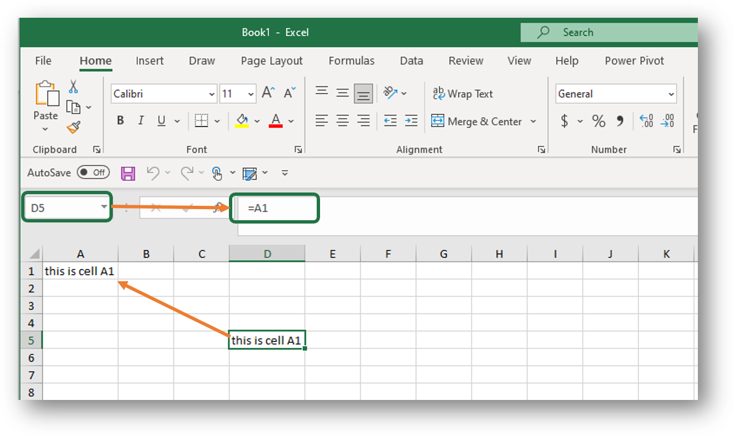Open the File menu
The width and height of the screenshot is (734, 436).
coord(43,60)
